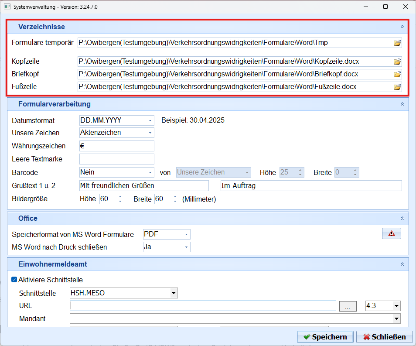Viewport: 416px width, 346px height.
Task: Click folder icon next to Briefkopf path
Action: (x=397, y=74)
